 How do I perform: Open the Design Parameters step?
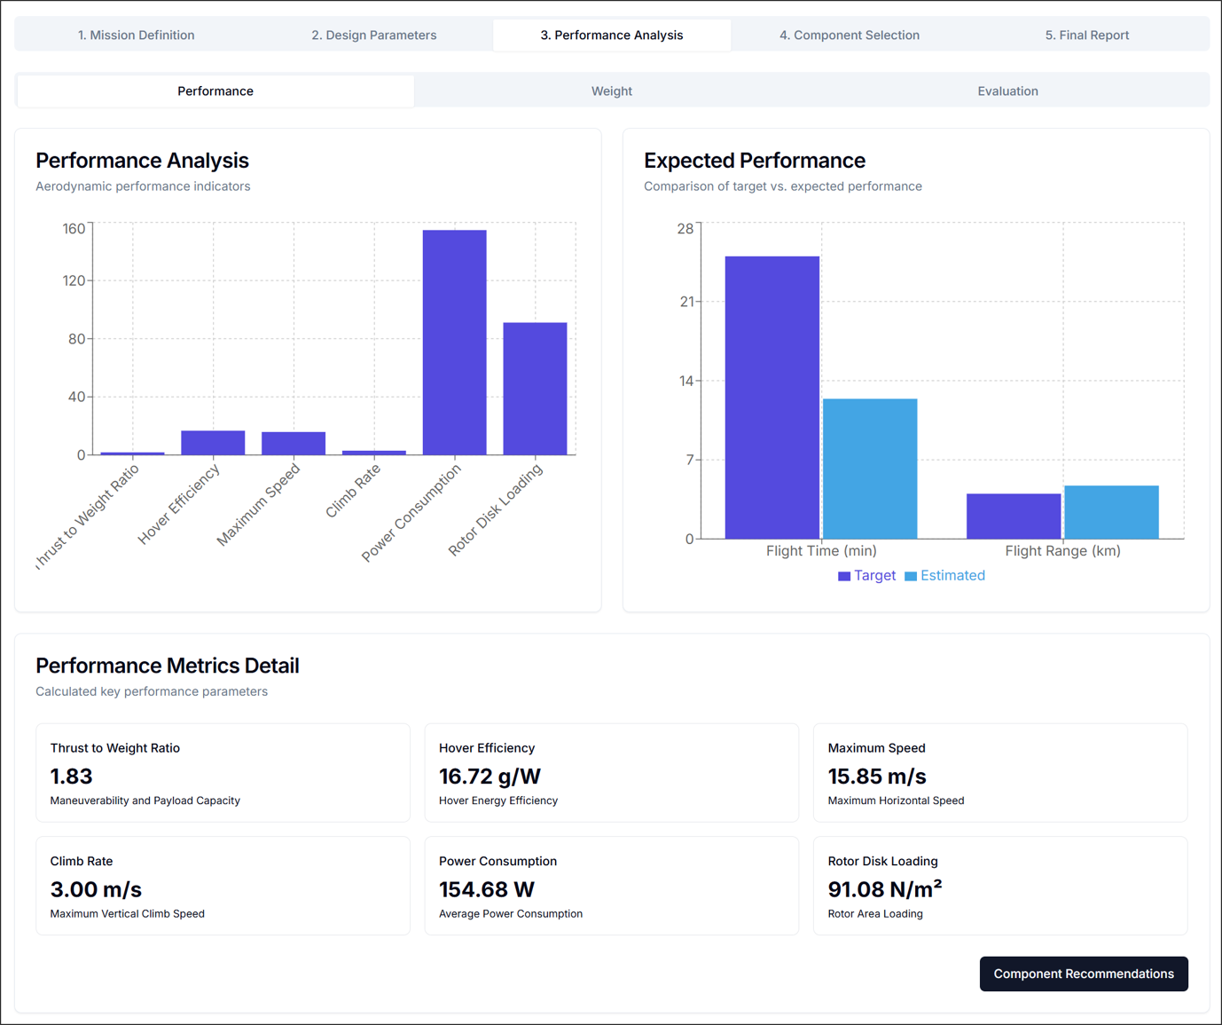[x=373, y=35]
